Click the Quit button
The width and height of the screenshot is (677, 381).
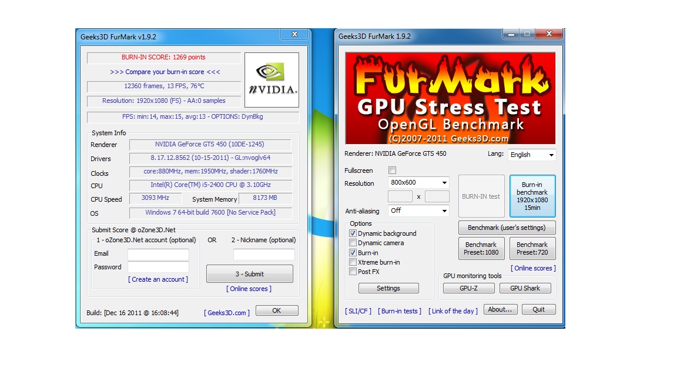(538, 309)
